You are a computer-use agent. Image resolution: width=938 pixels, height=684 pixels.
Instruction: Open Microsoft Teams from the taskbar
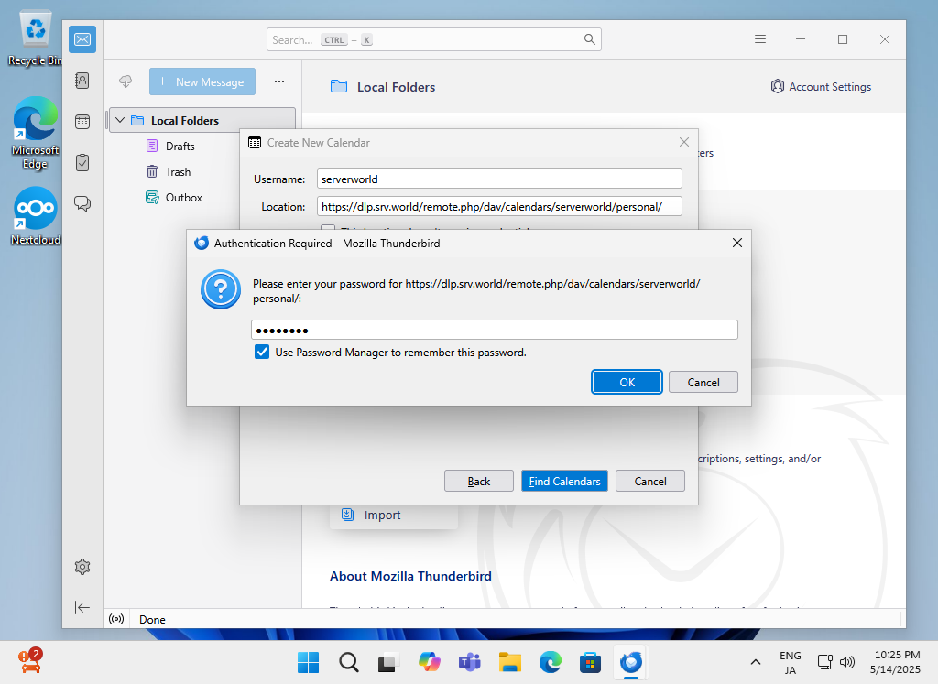(x=469, y=661)
